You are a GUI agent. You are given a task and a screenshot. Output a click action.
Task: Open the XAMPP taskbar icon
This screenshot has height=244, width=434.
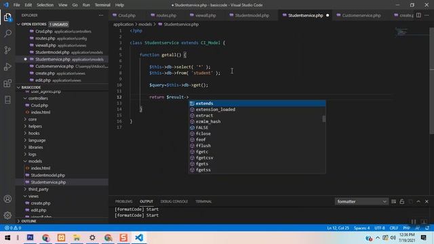pos(62,238)
